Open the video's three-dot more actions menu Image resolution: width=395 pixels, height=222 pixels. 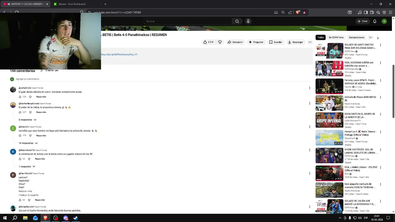310,42
